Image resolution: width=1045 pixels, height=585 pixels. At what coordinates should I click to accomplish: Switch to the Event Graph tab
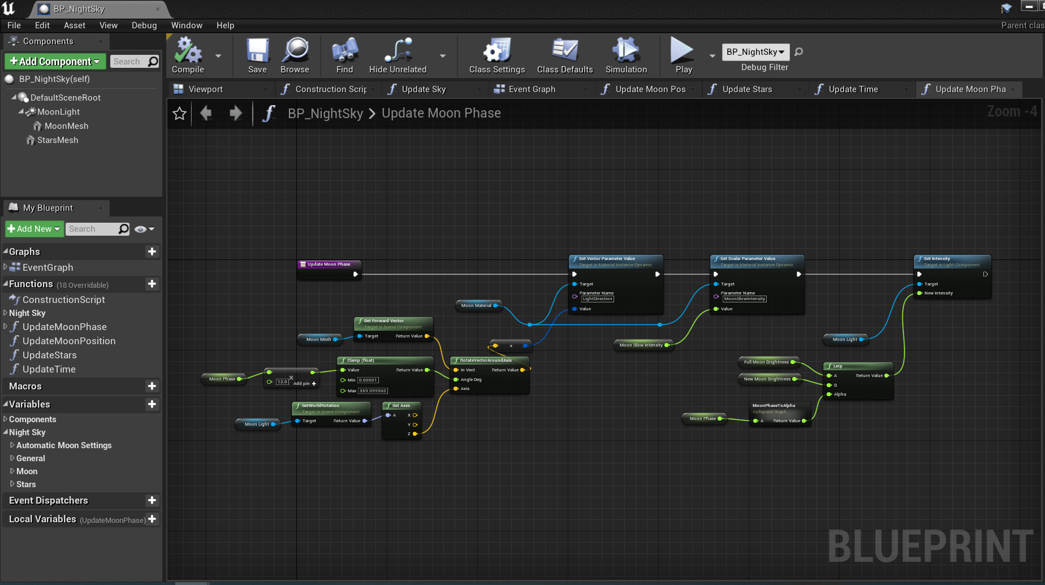coord(532,89)
